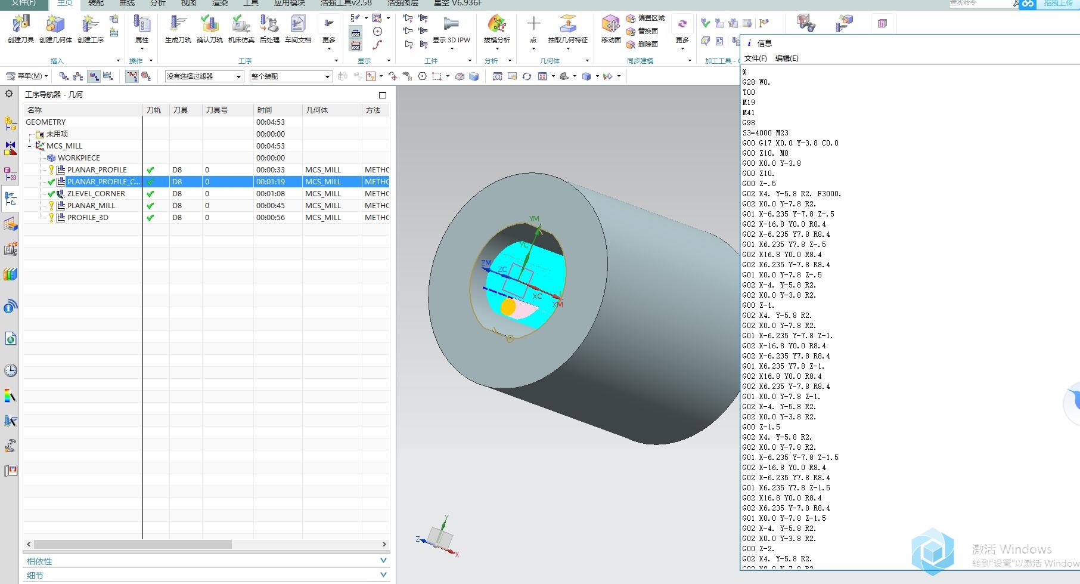Toggle Machining Method View navigator button
Screen dimensions: 1080x584
point(108,76)
